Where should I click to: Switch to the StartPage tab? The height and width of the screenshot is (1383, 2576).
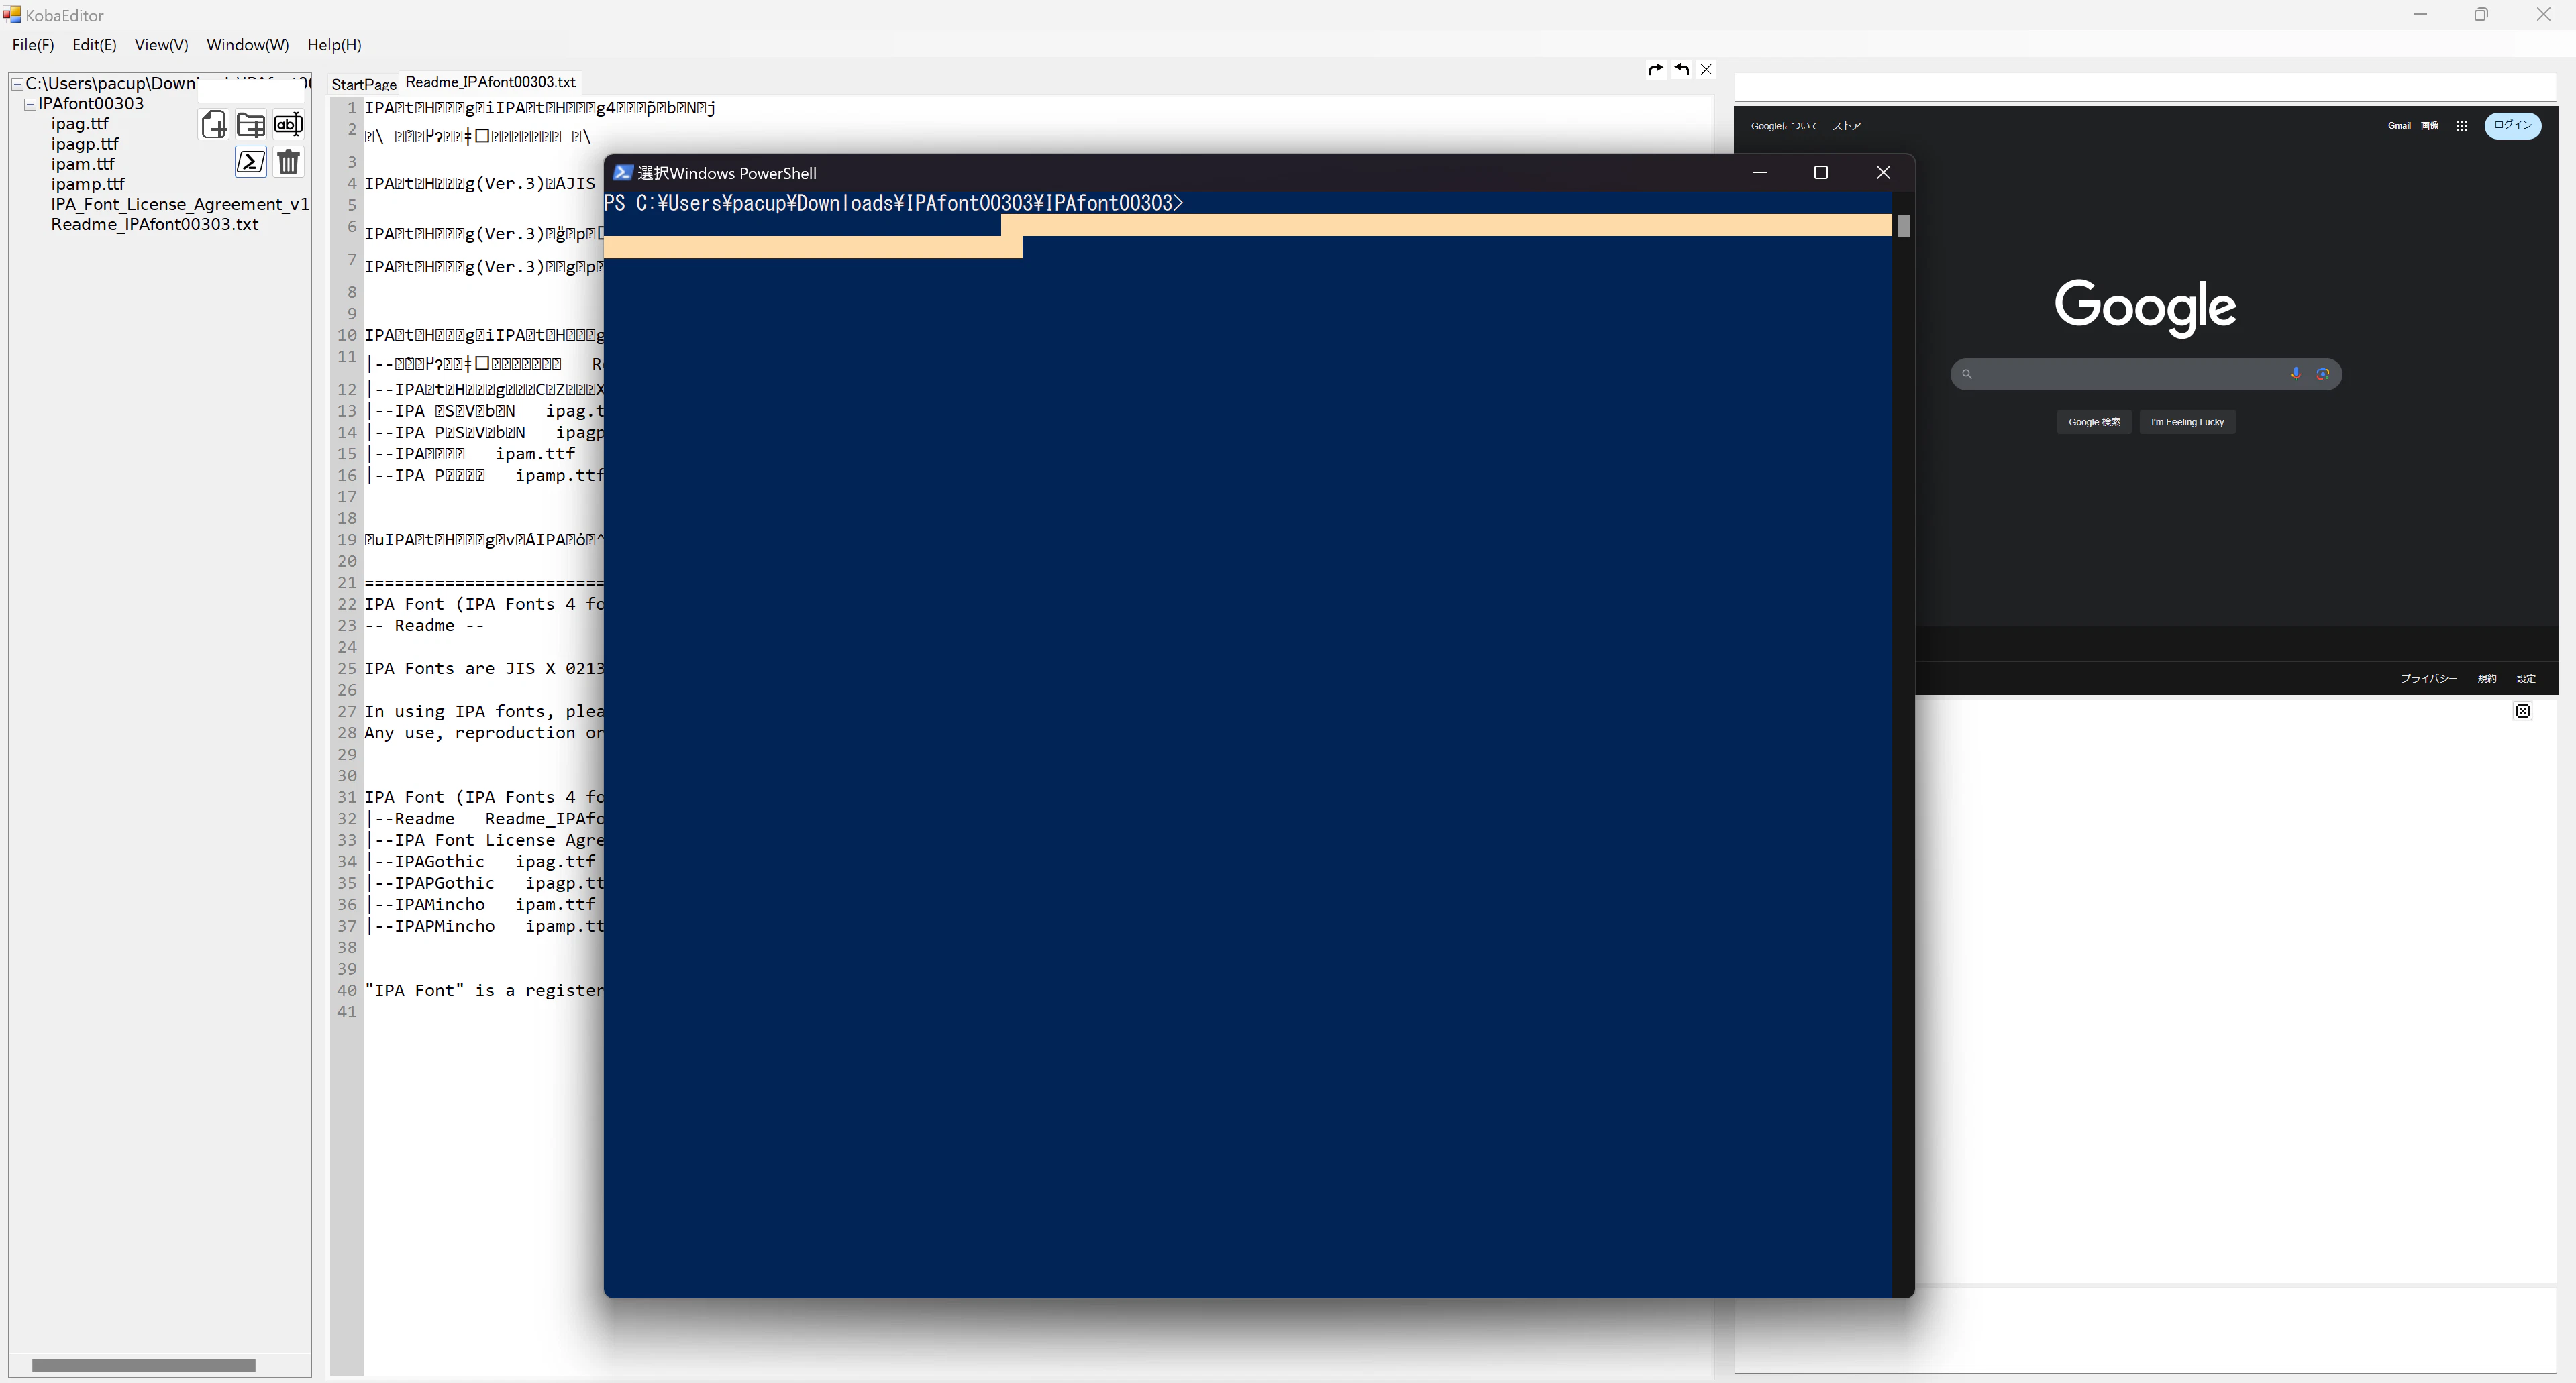[364, 84]
